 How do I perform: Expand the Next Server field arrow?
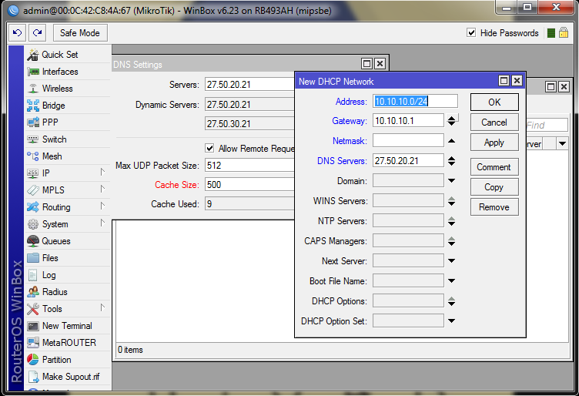click(x=451, y=261)
